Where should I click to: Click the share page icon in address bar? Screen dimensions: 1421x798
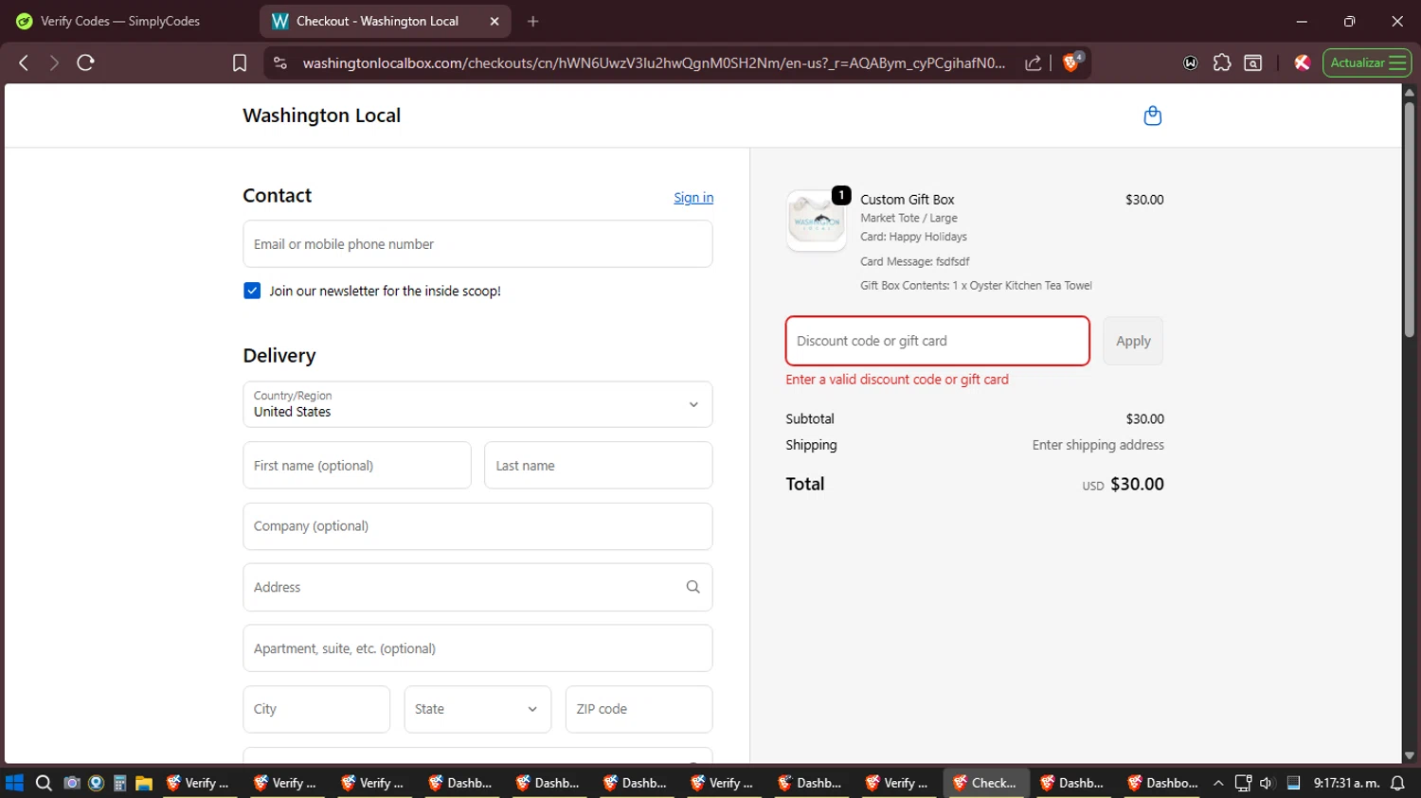pos(1034,62)
